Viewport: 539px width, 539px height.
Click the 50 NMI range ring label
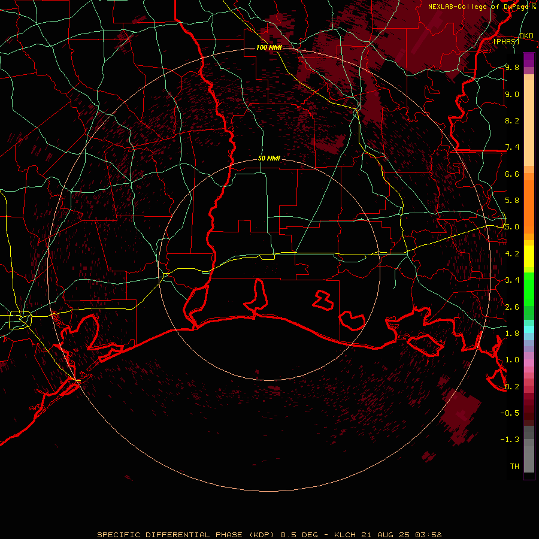pyautogui.click(x=269, y=158)
